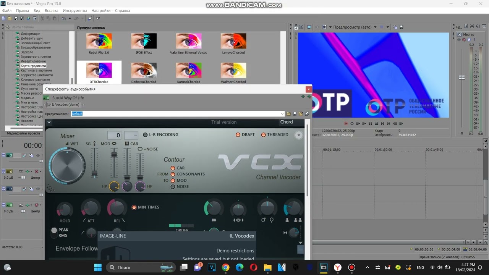Viewport: 489px width, 275px height.
Task: Open the Вид menu
Action: 37,11
